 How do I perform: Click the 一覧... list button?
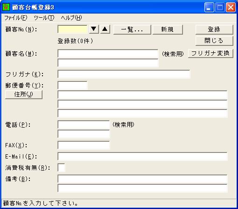click(x=132, y=29)
